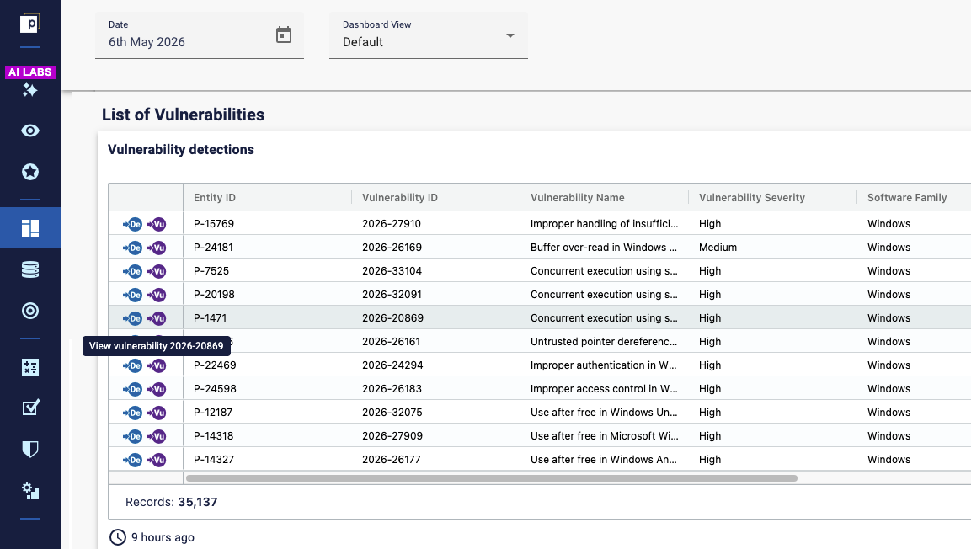Viewport: 971px width, 549px height.
Task: Open the calculator grid icon in sidebar
Action: pos(29,367)
